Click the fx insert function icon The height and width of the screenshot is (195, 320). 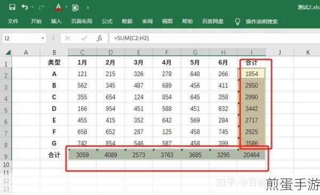[x=99, y=38]
